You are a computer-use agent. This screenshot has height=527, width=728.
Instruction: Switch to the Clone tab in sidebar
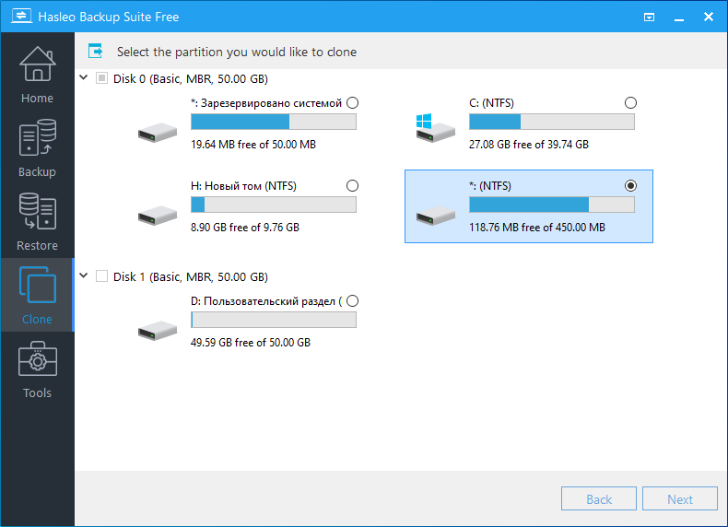tap(37, 295)
